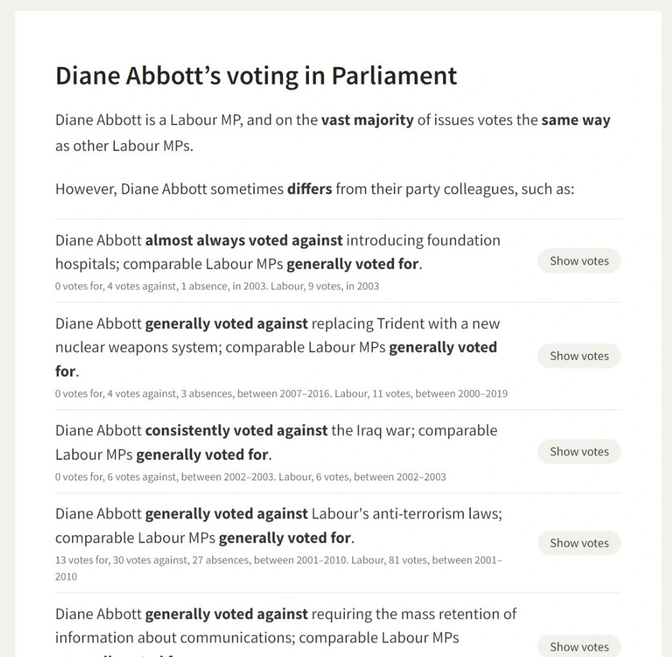Click the Iraq war policy statement
This screenshot has width=672, height=657.
[x=276, y=442]
